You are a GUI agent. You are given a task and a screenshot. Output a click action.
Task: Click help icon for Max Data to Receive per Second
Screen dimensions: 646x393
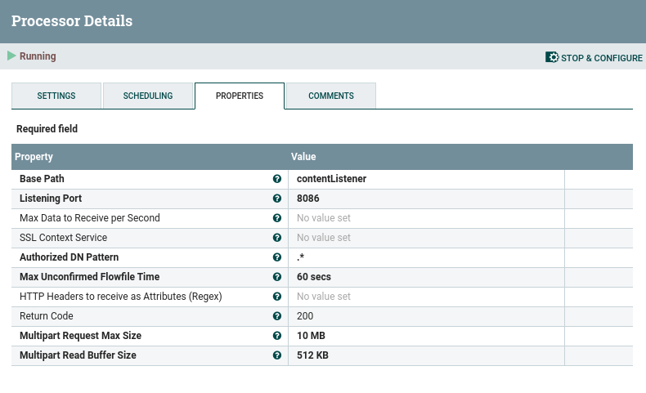pyautogui.click(x=277, y=218)
